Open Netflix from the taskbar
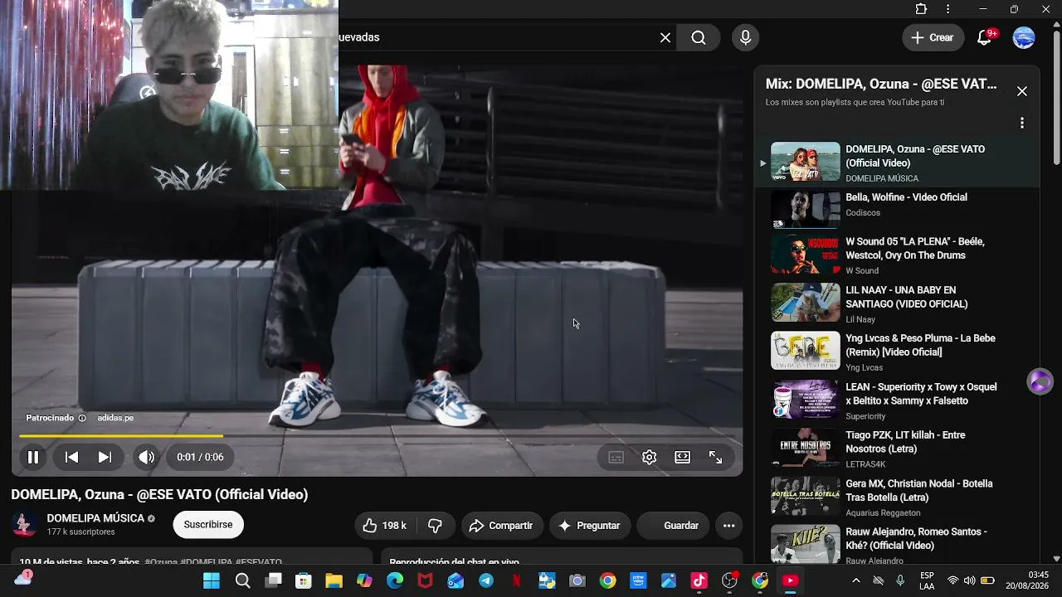This screenshot has height=597, width=1062. tap(516, 580)
